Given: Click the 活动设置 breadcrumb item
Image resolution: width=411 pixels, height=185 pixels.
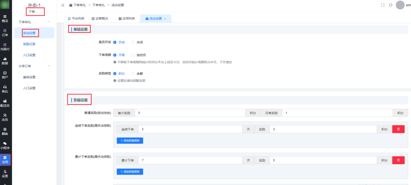Looking at the screenshot, I should point(118,5).
